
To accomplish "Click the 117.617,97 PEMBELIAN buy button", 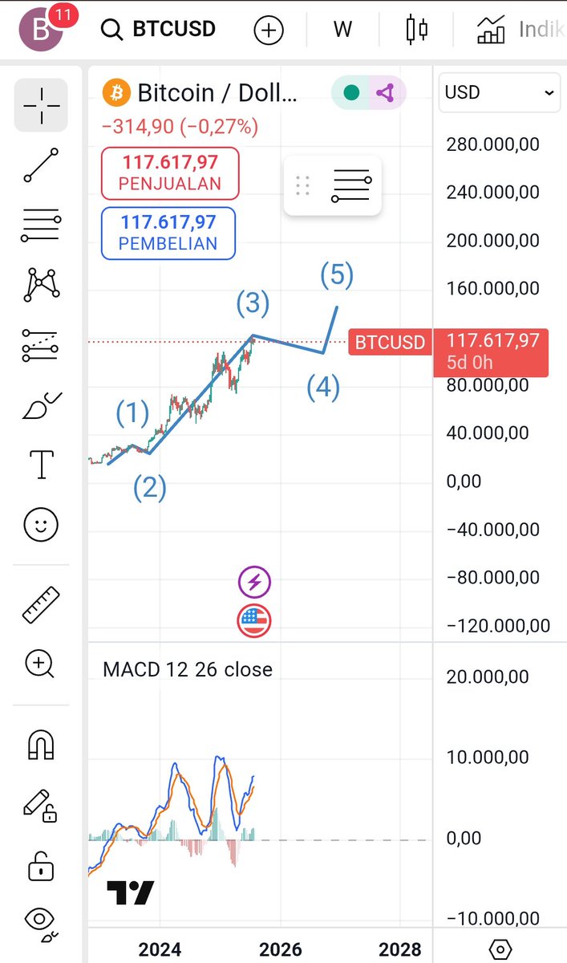I will 168,234.
